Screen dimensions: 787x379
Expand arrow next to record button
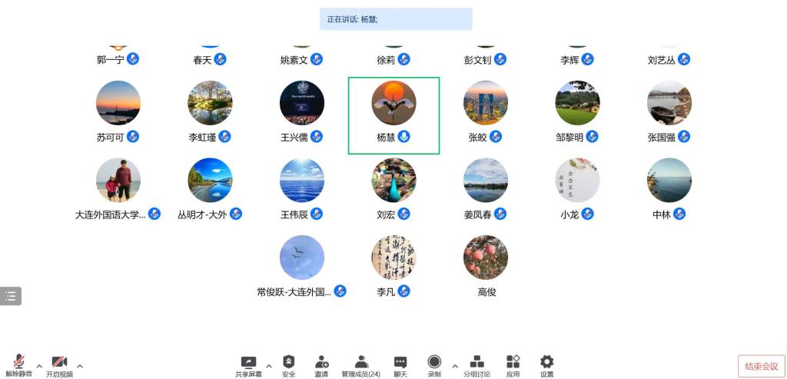[x=455, y=366]
